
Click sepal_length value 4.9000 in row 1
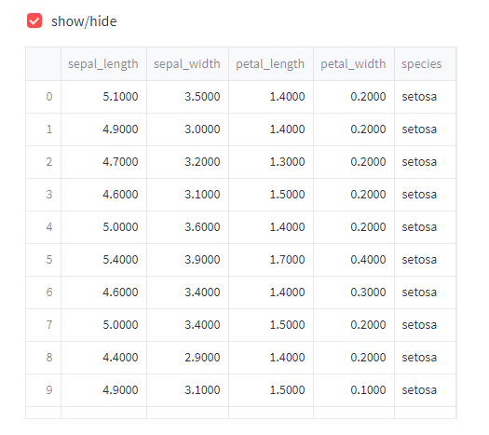(x=120, y=129)
